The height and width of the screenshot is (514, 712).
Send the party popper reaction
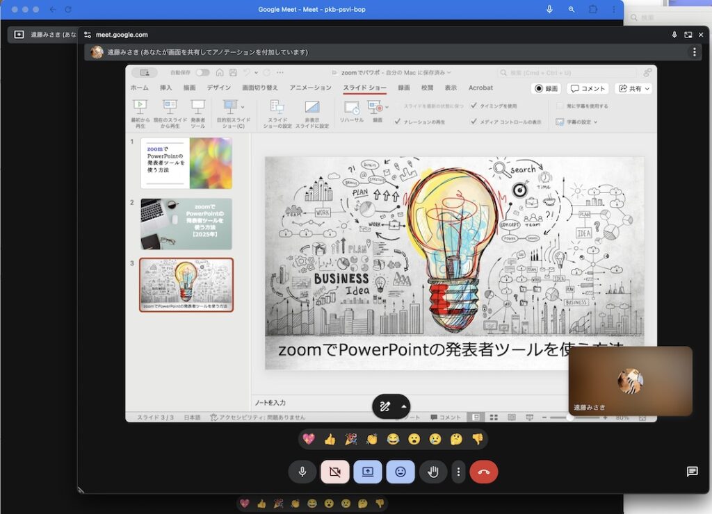pyautogui.click(x=351, y=439)
